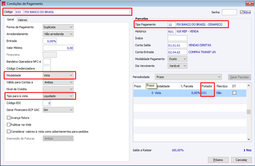This screenshot has width=255, height=166.
Task: Click the Cancelar button
Action: (241, 160)
